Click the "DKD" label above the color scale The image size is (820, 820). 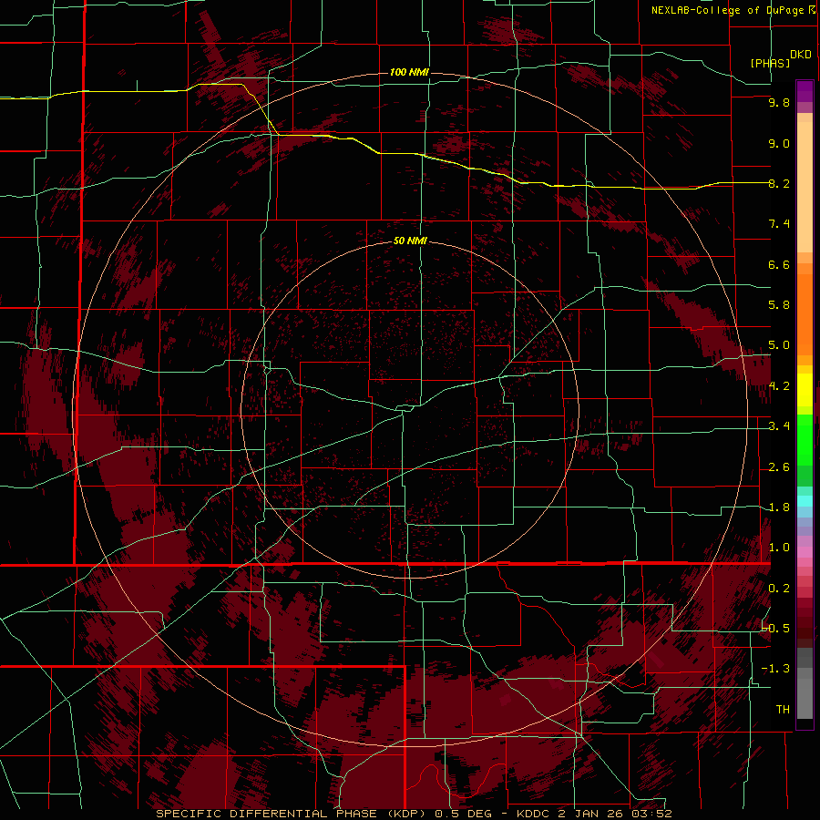801,55
